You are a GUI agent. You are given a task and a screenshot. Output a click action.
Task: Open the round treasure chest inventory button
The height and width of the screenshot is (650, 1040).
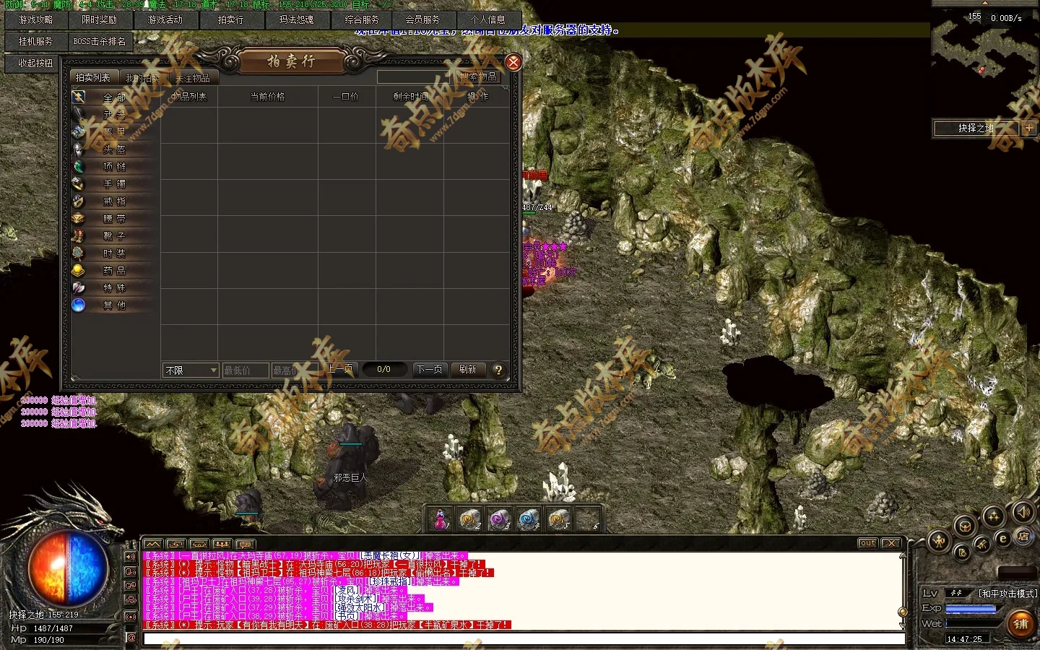(965, 526)
